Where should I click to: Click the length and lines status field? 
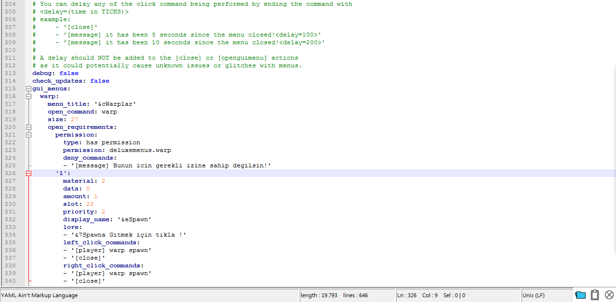pos(334,295)
